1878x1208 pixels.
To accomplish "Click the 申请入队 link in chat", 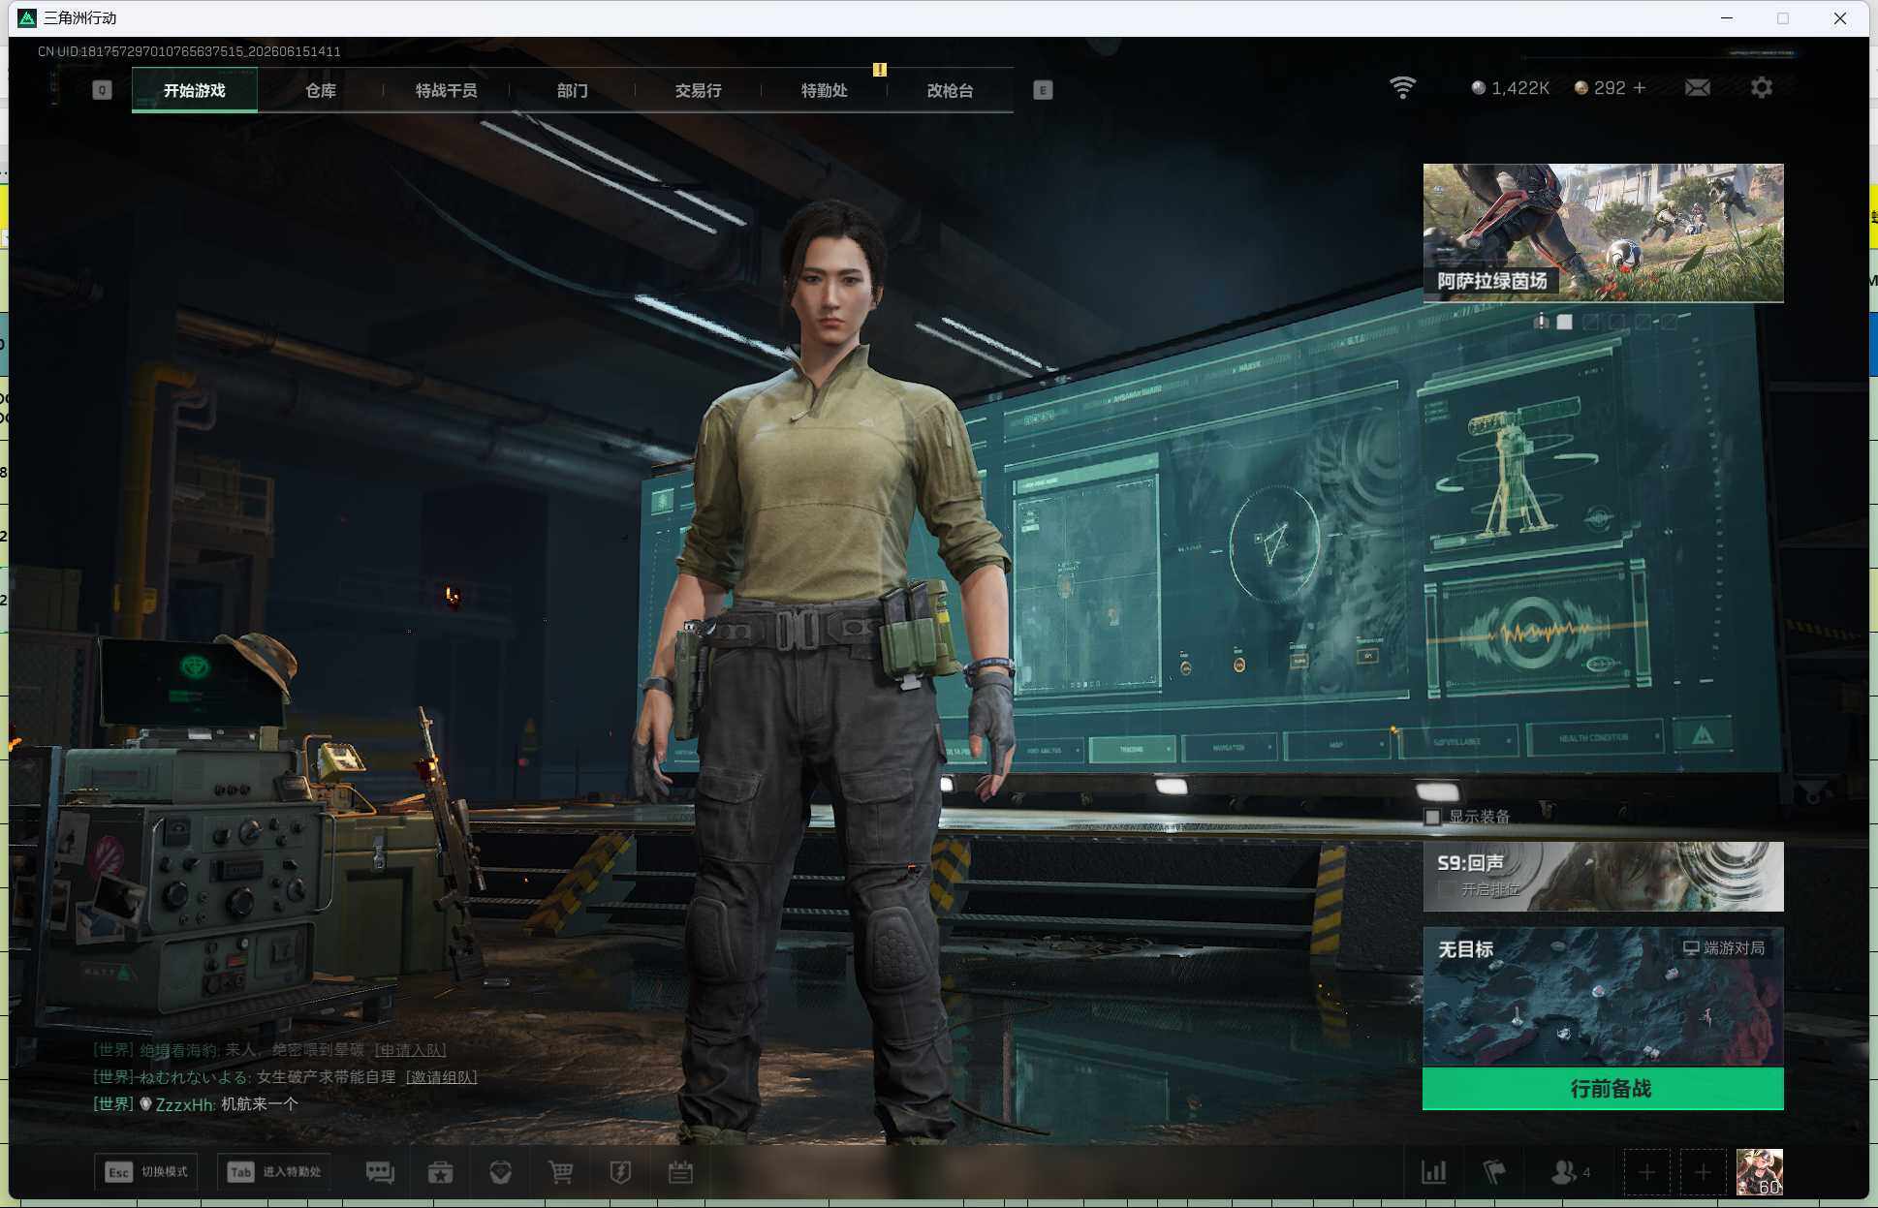I will click(410, 1050).
